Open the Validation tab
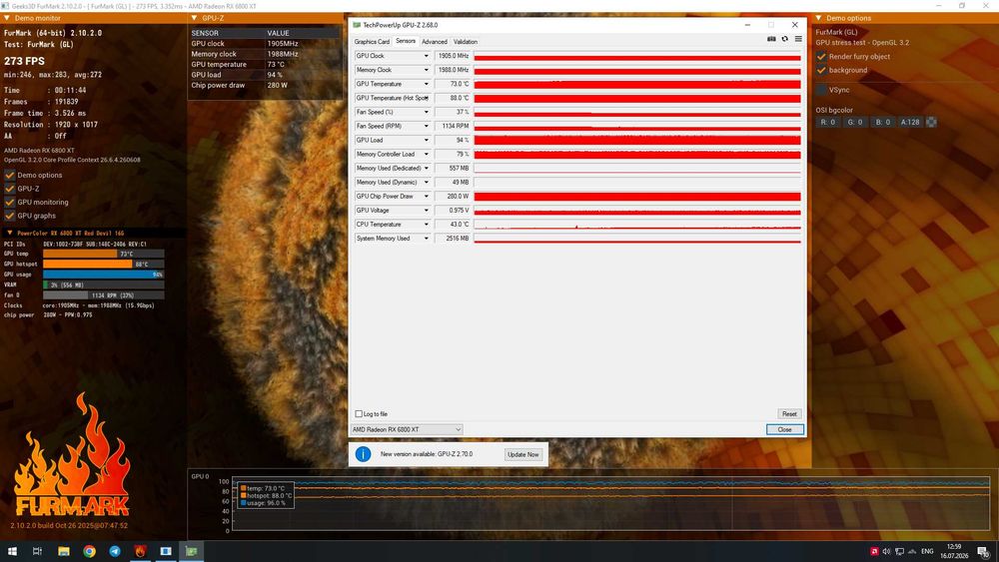This screenshot has width=999, height=562. pos(466,41)
